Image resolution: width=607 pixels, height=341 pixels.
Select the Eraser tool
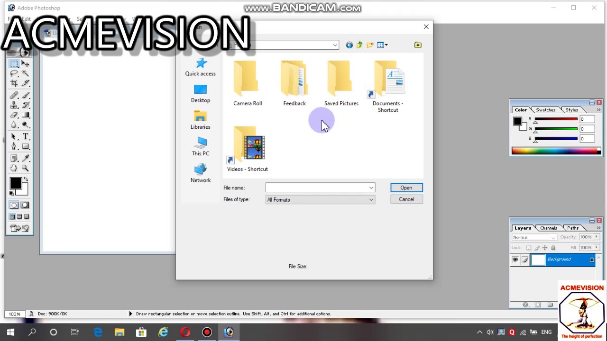(x=14, y=115)
